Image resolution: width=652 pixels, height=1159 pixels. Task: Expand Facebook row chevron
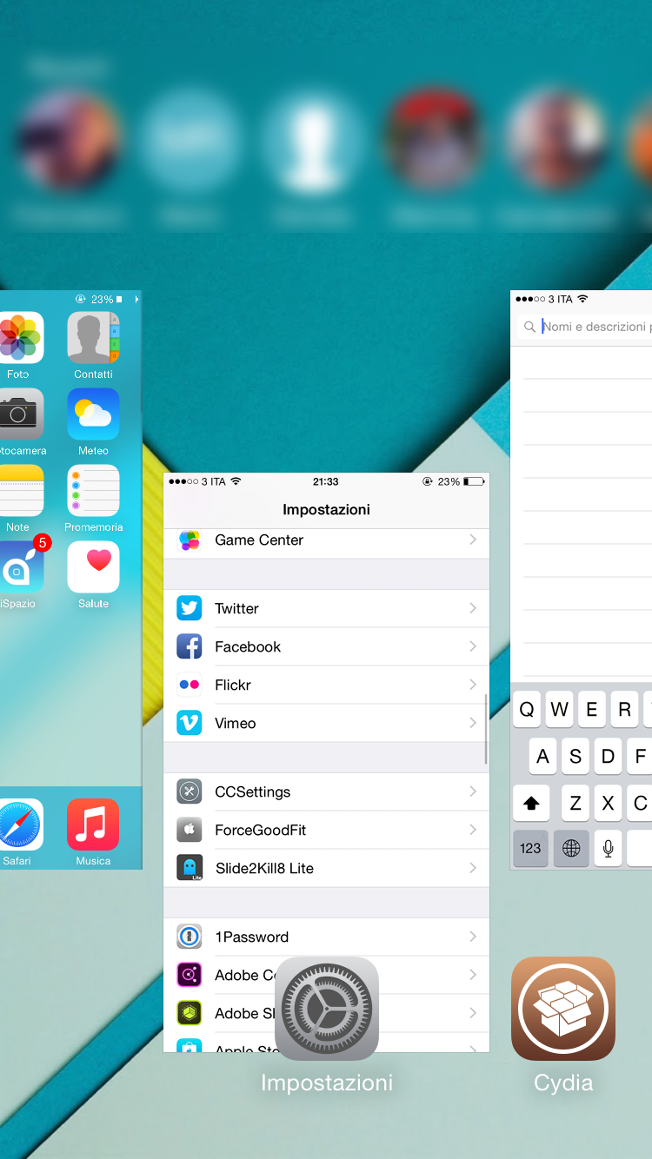(x=473, y=646)
